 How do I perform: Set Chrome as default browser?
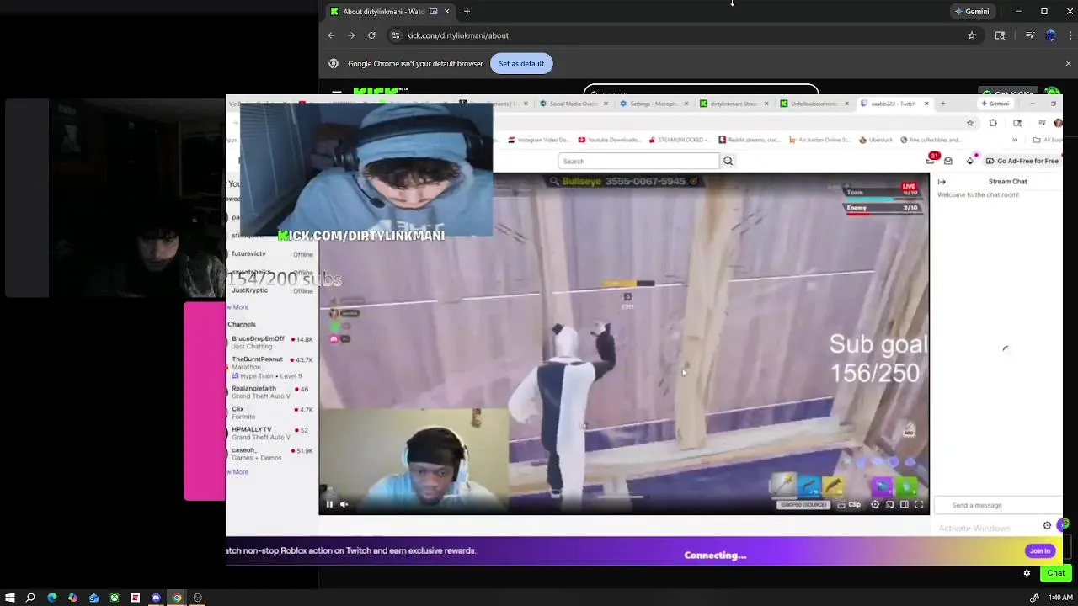[521, 63]
